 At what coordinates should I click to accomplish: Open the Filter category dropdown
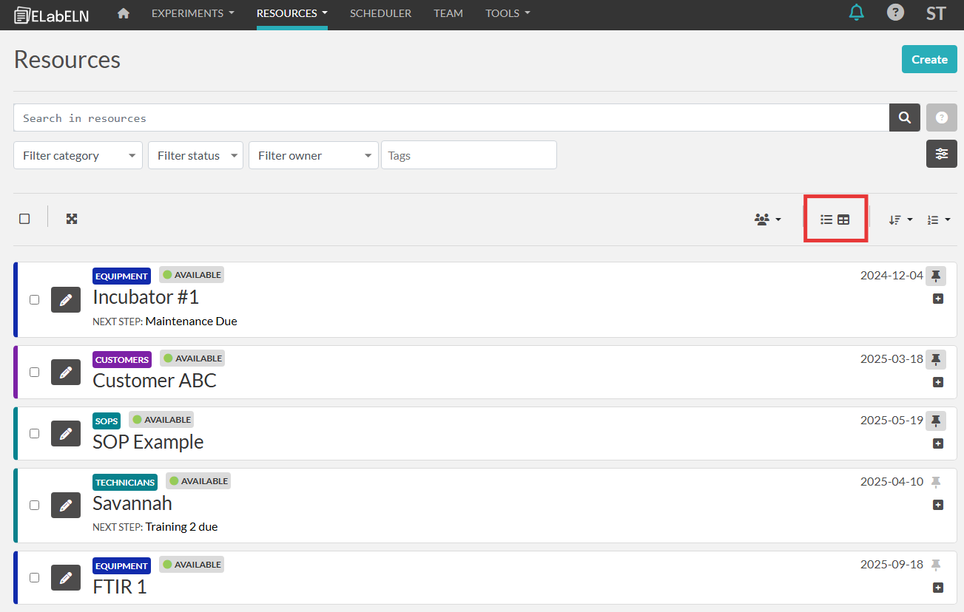[78, 155]
